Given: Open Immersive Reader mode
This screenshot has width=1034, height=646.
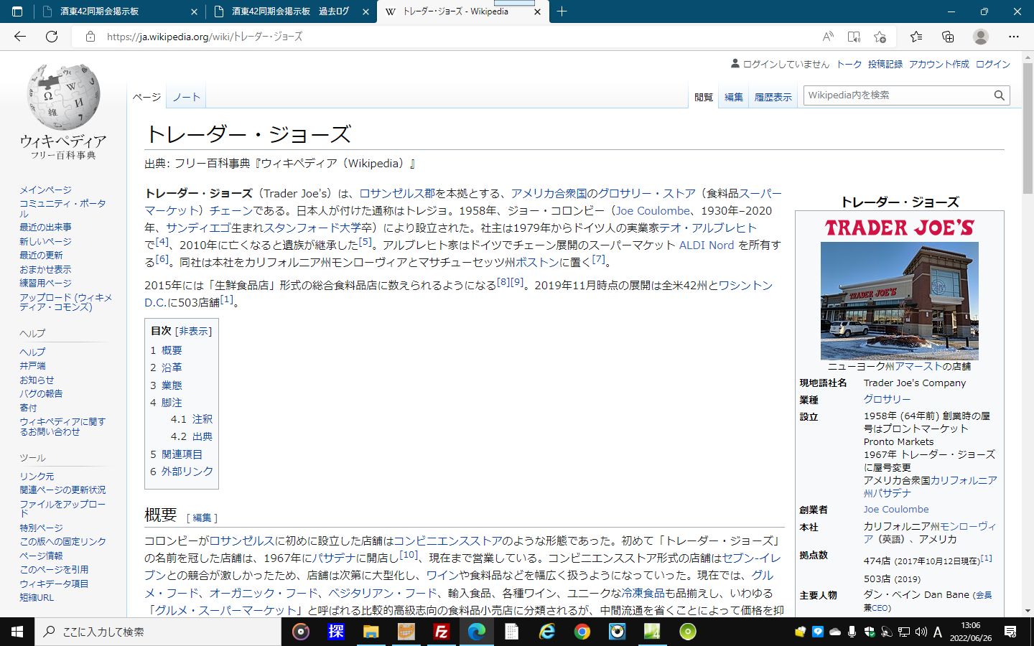Looking at the screenshot, I should [854, 37].
